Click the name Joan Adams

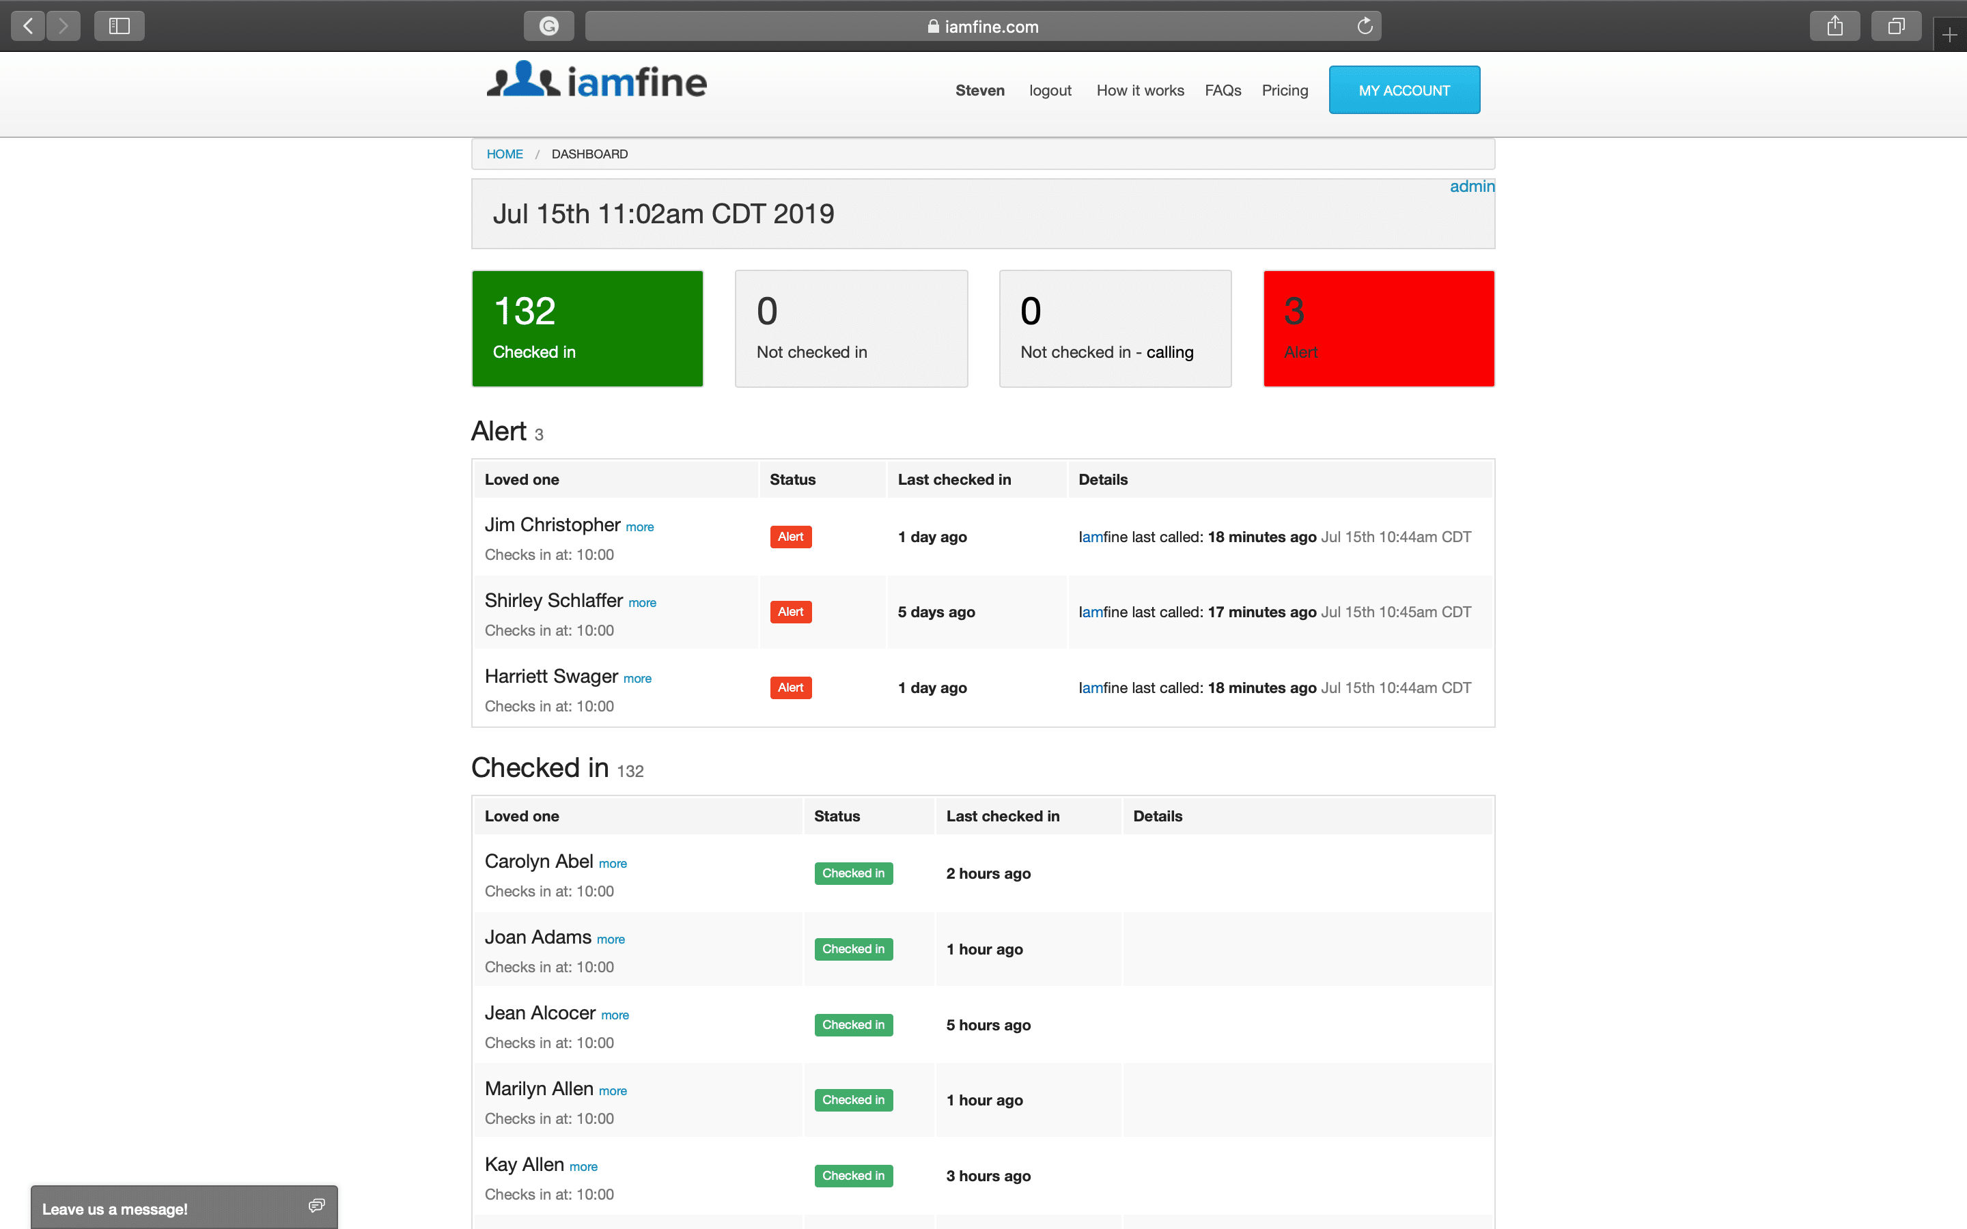coord(538,937)
